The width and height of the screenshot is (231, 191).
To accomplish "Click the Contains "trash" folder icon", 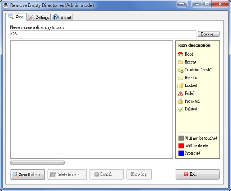I will (x=181, y=70).
